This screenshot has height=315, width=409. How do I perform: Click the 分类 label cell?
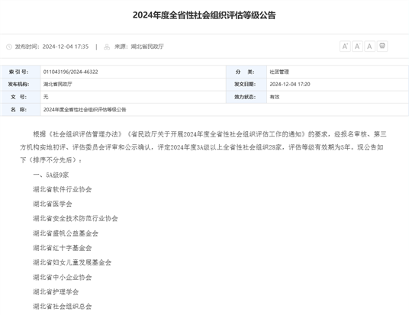[x=246, y=72]
